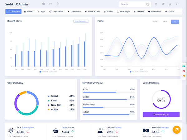Click the red icon on right sidebar

184,71
